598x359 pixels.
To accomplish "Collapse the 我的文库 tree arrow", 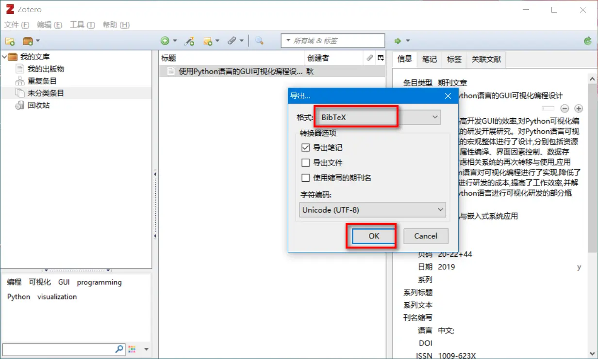I will [4, 57].
